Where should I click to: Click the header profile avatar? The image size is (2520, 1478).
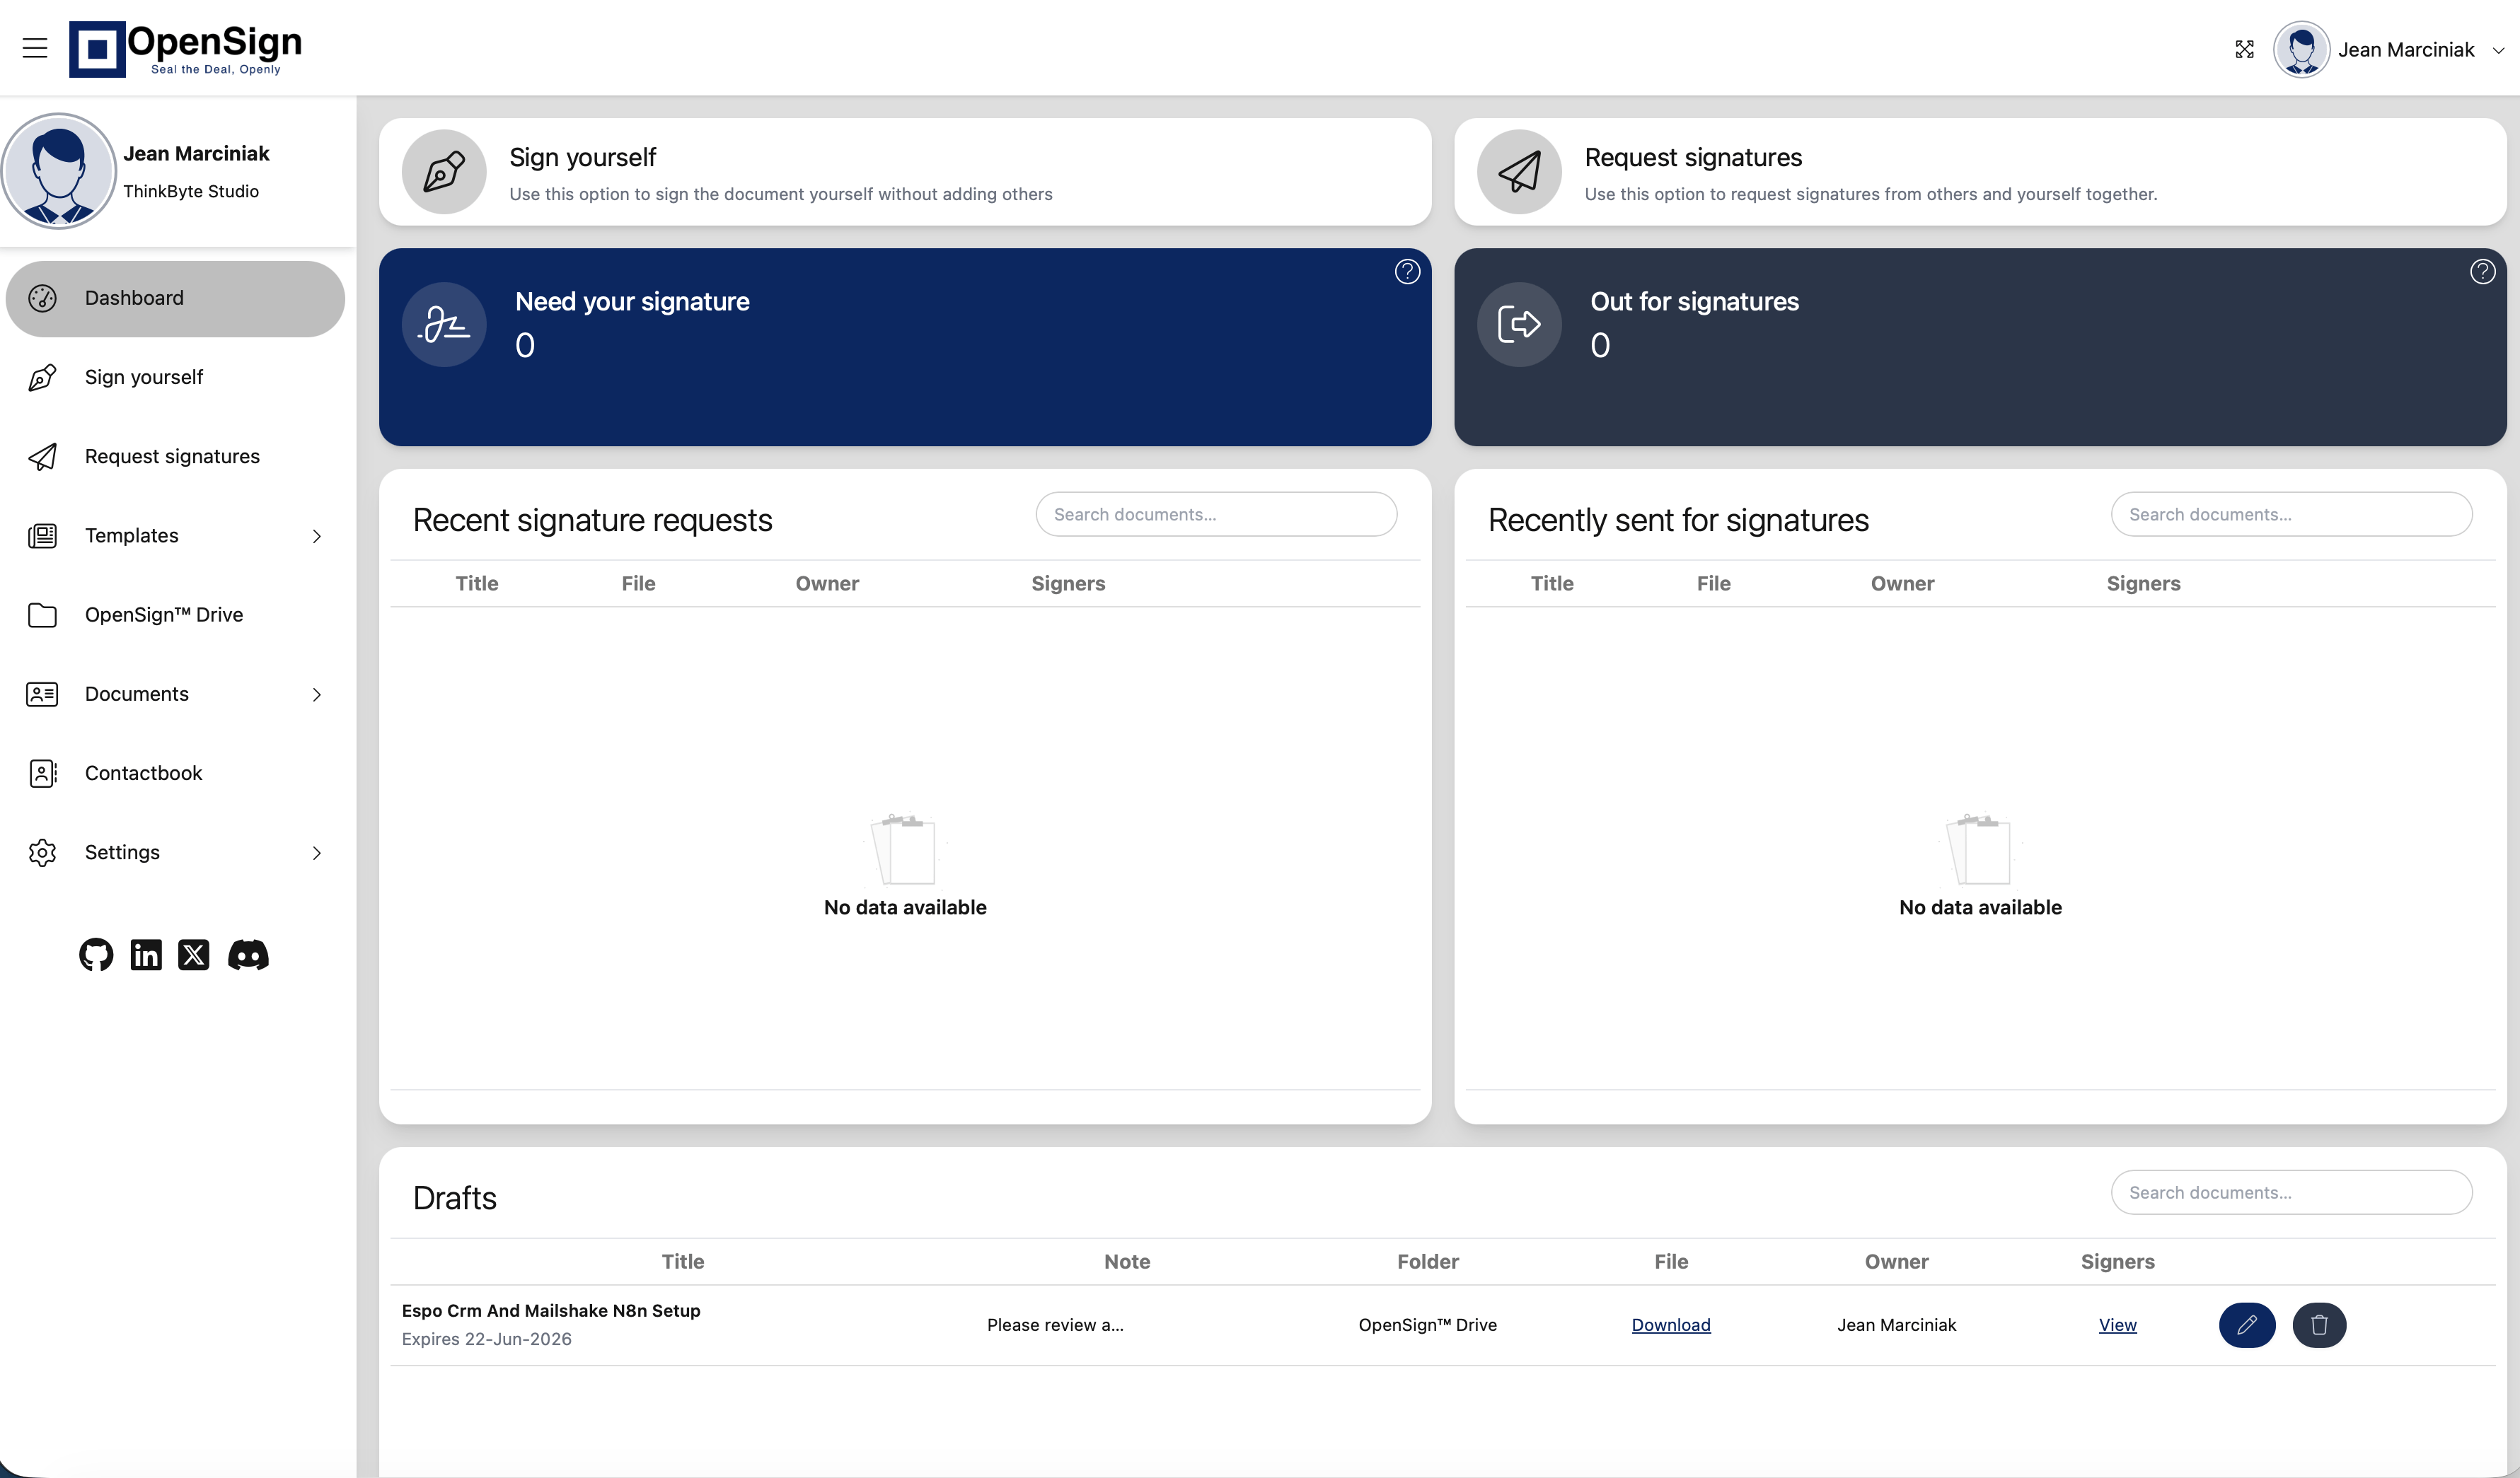coord(2301,49)
